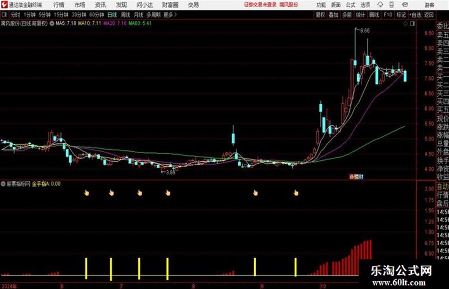Open the 版面 menu
The height and width of the screenshot is (289, 449).
(335, 5)
